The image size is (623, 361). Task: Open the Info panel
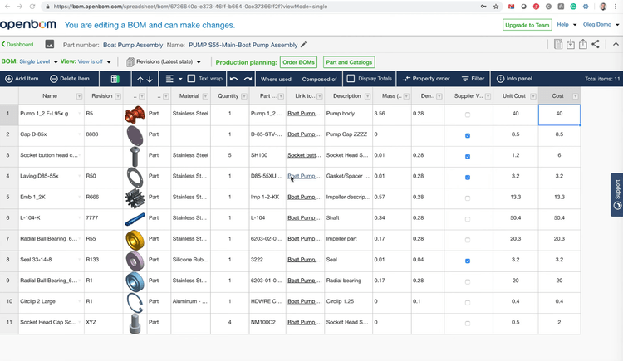pos(514,79)
